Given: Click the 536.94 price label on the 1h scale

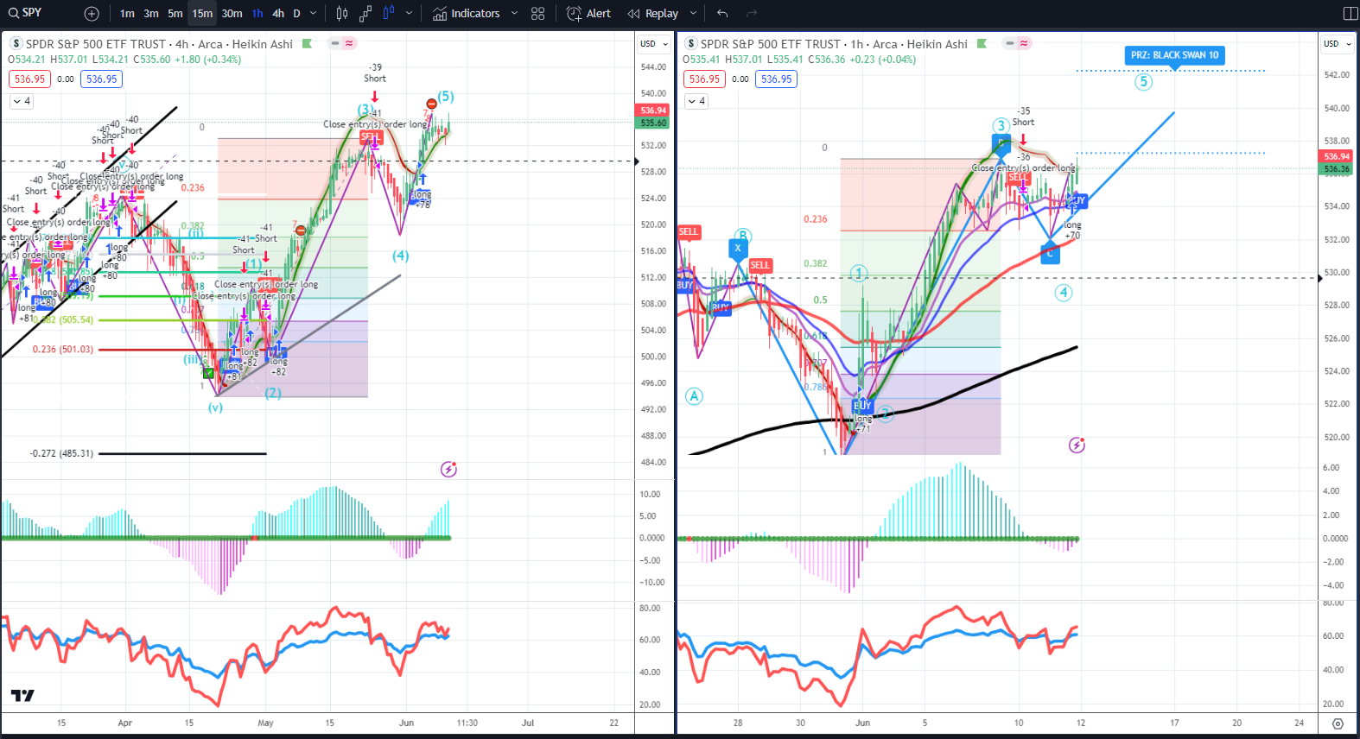Looking at the screenshot, I should coord(1337,156).
